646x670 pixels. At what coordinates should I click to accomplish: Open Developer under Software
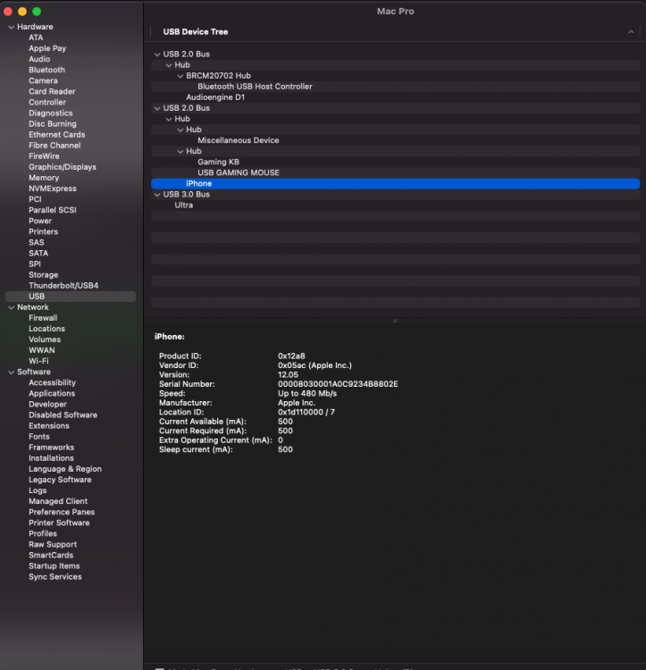pyautogui.click(x=48, y=404)
